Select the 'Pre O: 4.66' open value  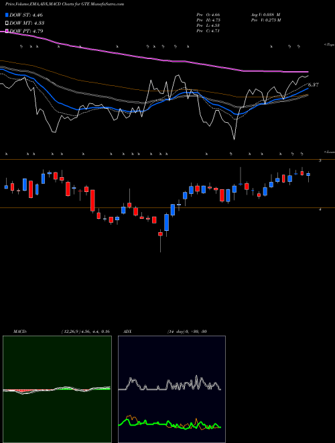coord(208,15)
